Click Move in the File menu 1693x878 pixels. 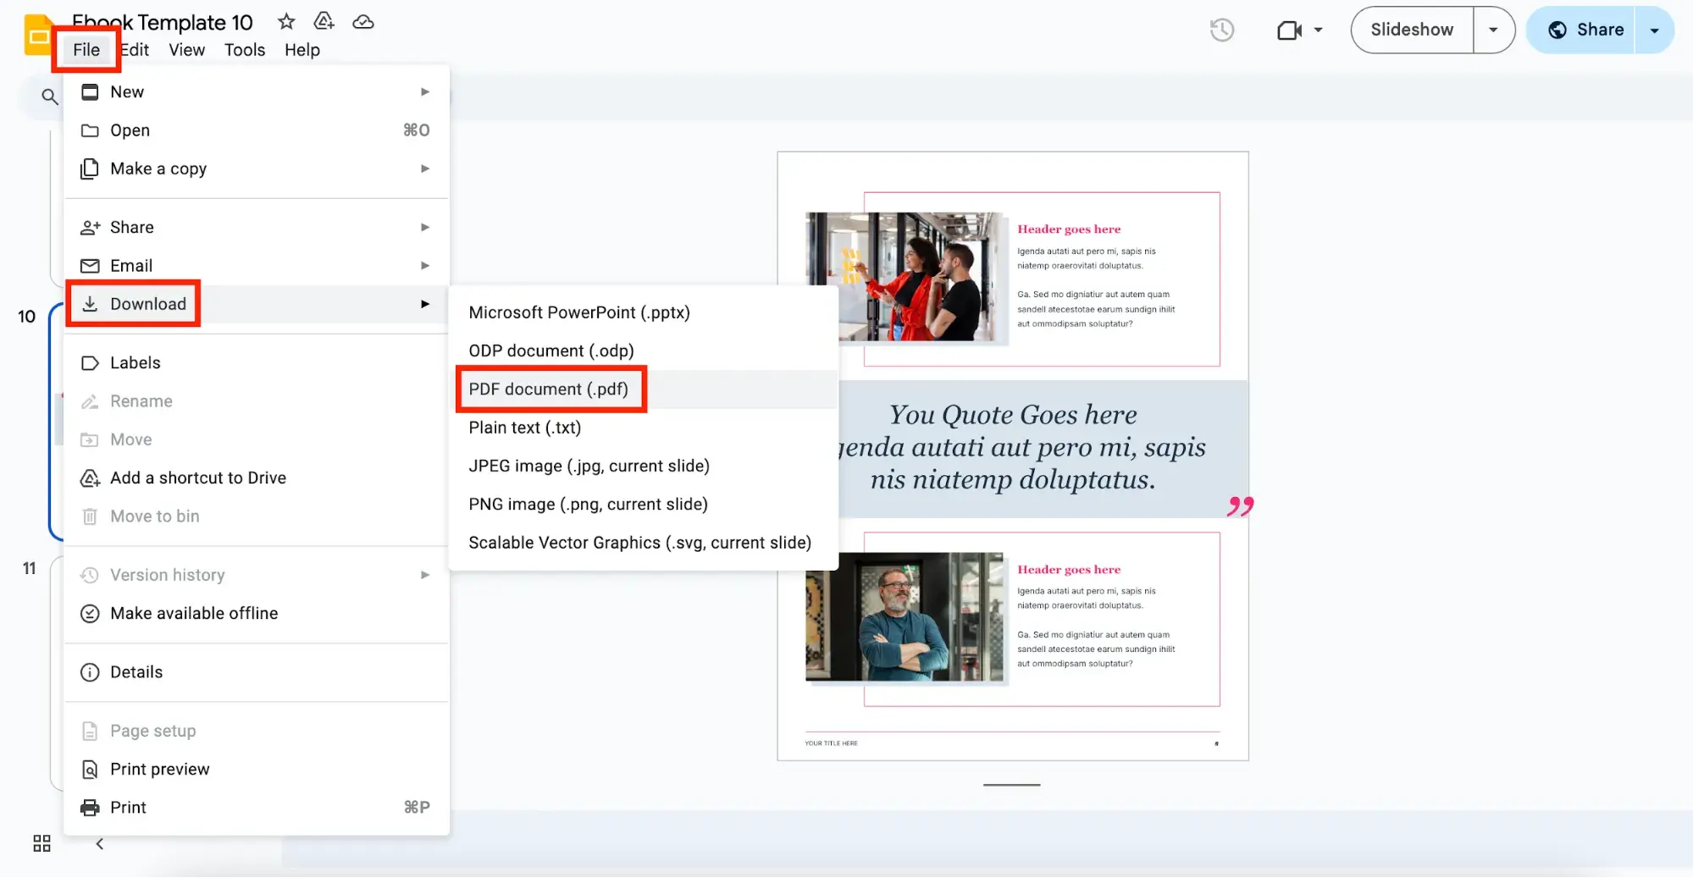click(257, 439)
